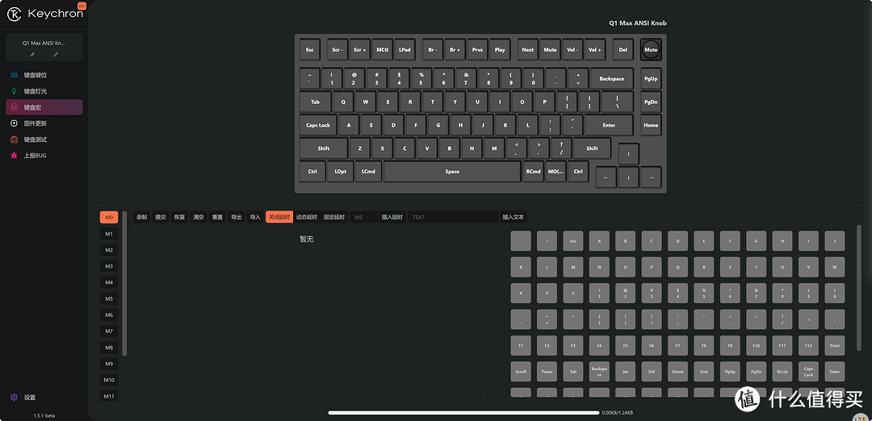Click the Esc key on the keyboard preview

click(x=310, y=49)
